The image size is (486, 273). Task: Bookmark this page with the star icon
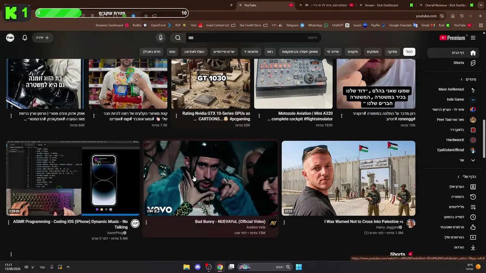click(x=146, y=16)
